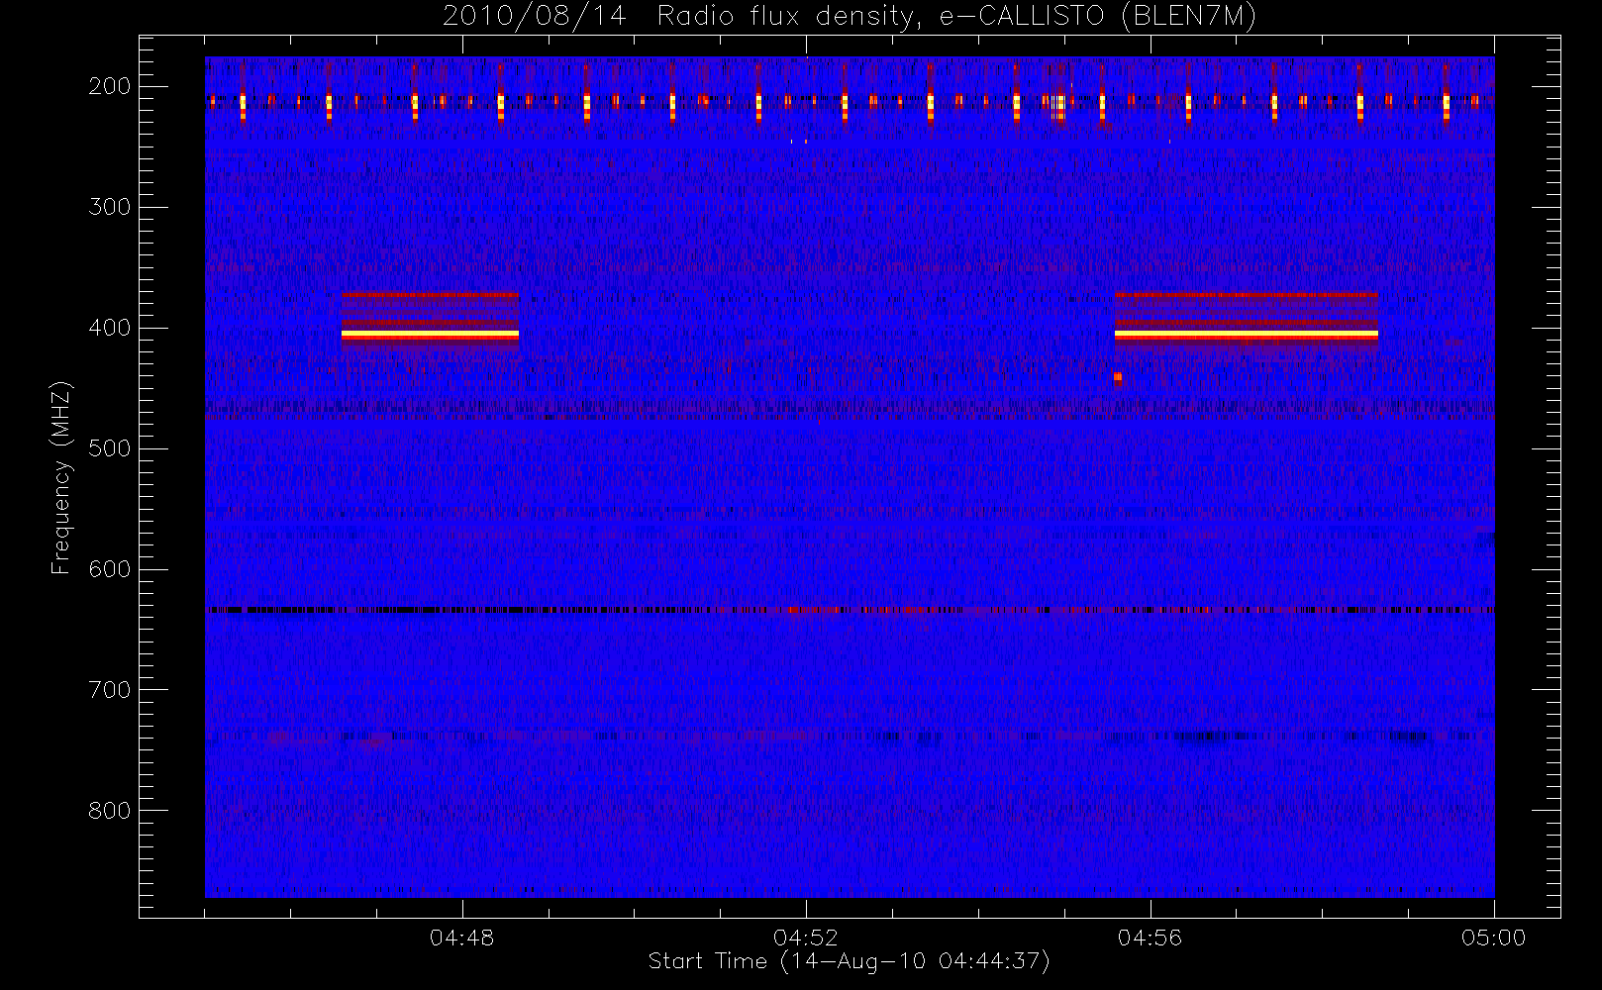
Task: Click the '800' frequency tick label
Action: tap(109, 811)
